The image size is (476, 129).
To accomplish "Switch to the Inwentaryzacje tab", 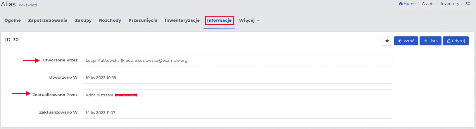I will (182, 20).
